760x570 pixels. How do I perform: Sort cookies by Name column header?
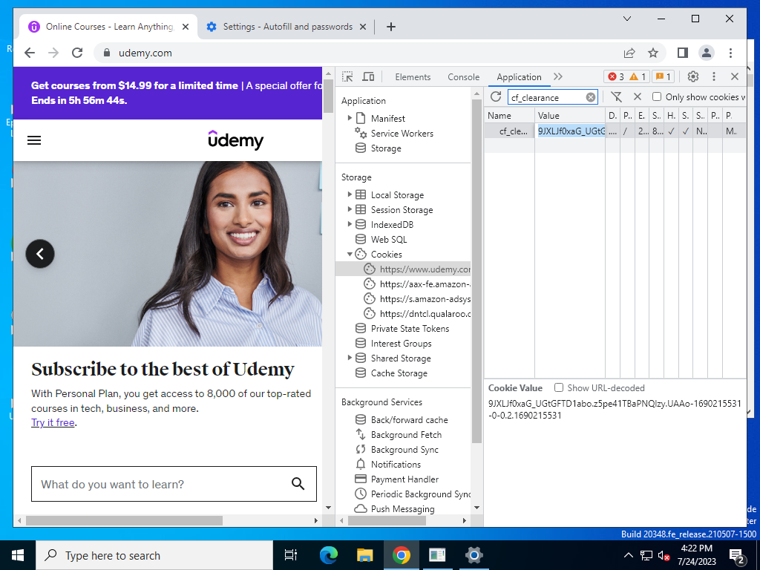(509, 115)
